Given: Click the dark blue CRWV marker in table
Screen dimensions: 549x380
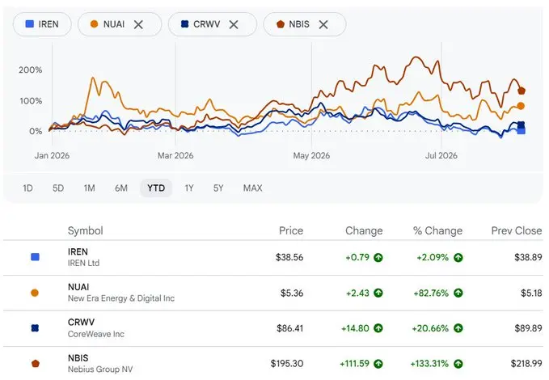Looking at the screenshot, I should (35, 328).
